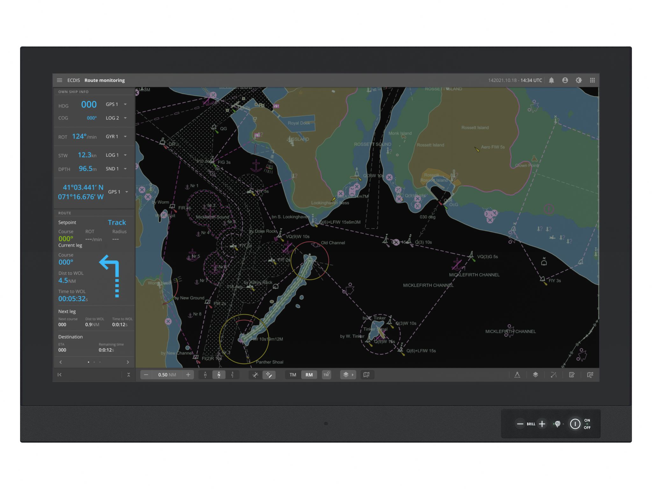Image resolution: width=652 pixels, height=489 pixels.
Task: Open the alerts bell icon
Action: [x=551, y=80]
